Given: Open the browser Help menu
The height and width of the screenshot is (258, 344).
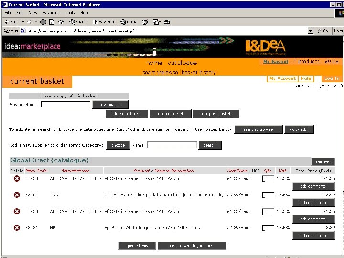Looking at the screenshot, I should pyautogui.click(x=84, y=13).
